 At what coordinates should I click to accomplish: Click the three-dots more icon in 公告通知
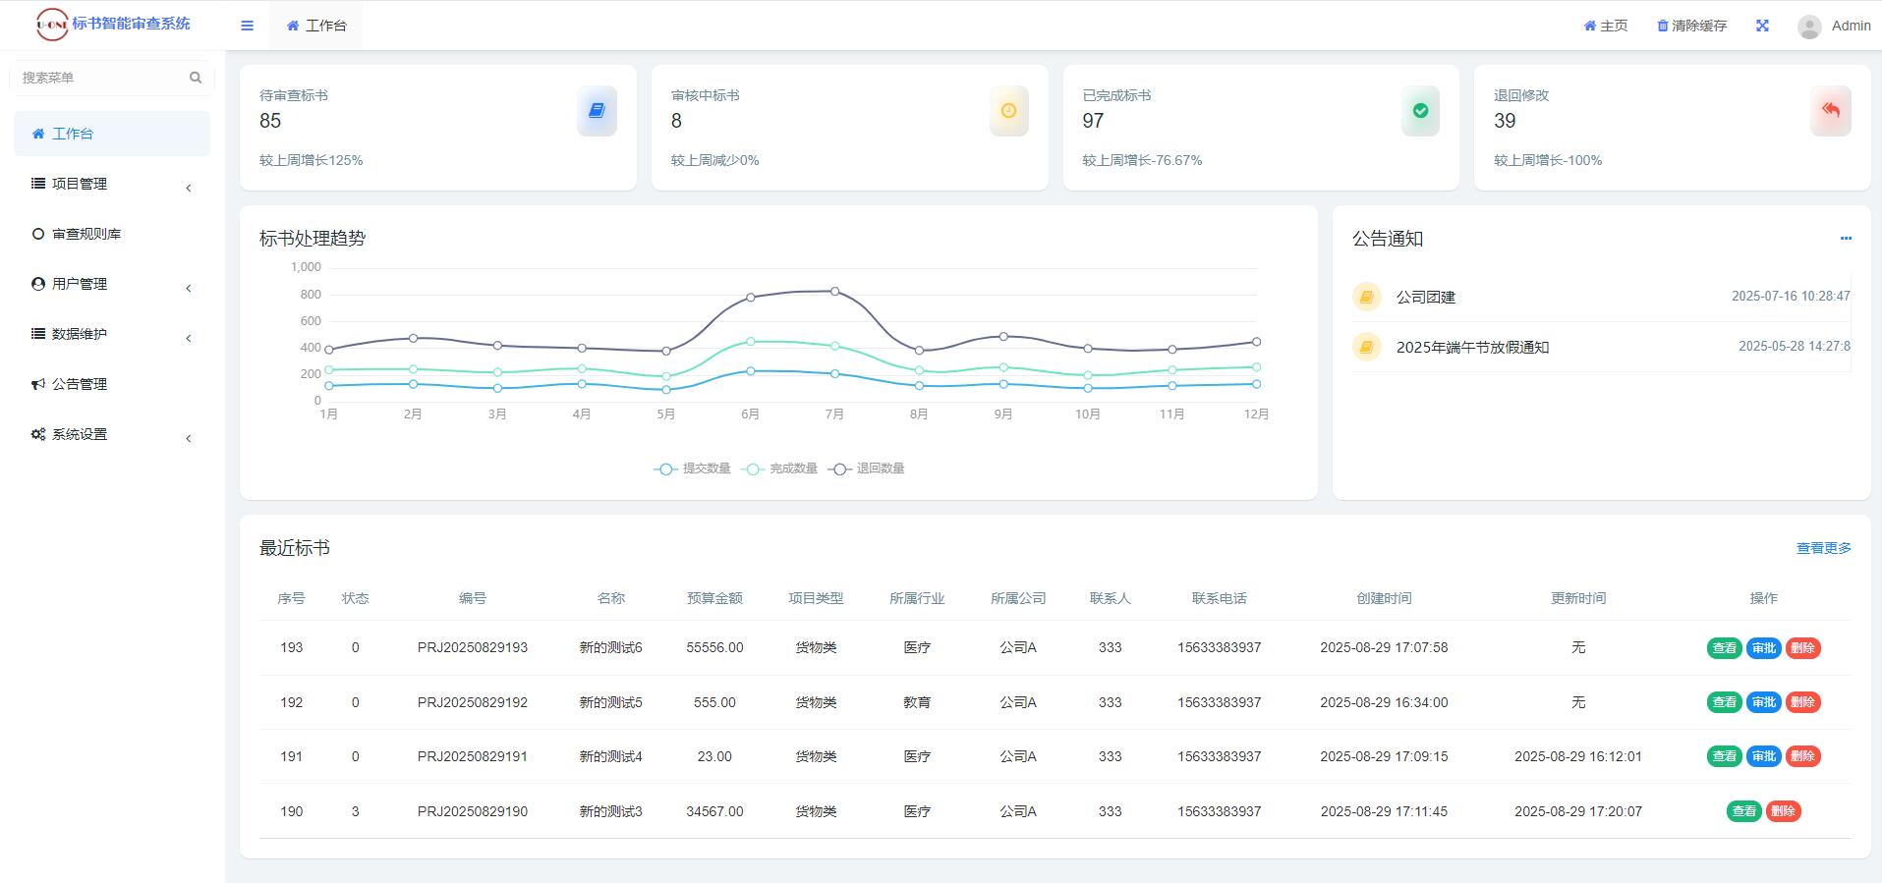(x=1846, y=238)
